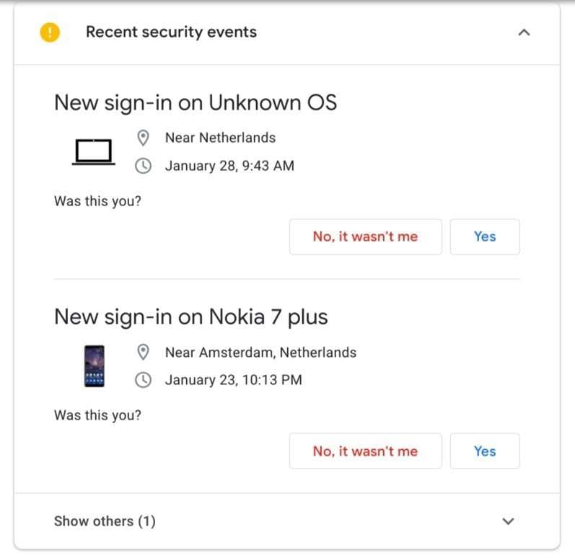Deny the Unknown OS sign-in
This screenshot has width=575, height=558.
coord(365,236)
